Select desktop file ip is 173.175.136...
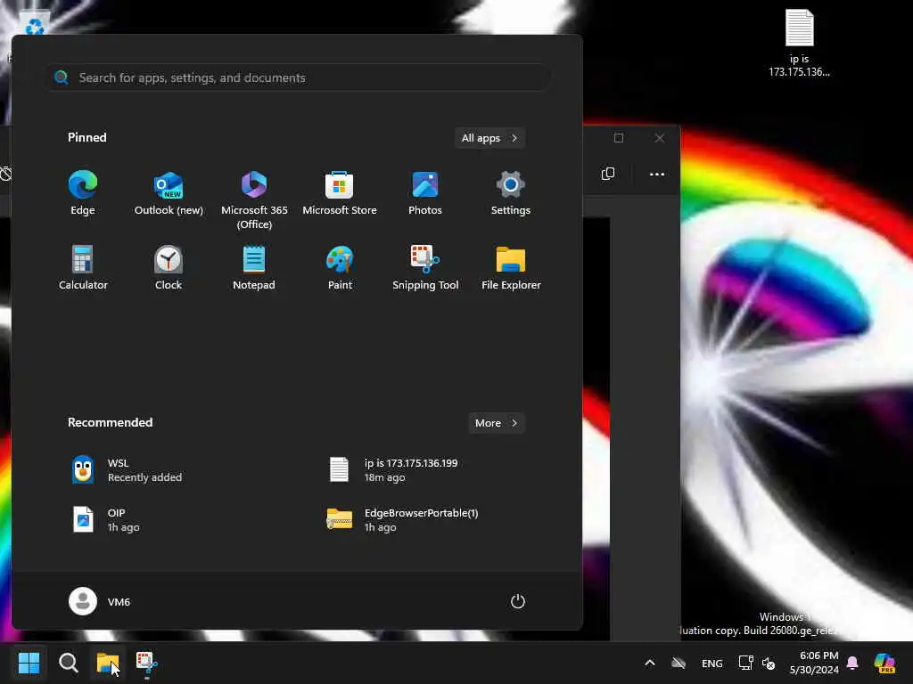 coord(799,44)
